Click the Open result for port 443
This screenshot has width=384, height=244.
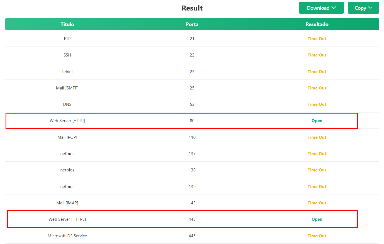point(317,219)
